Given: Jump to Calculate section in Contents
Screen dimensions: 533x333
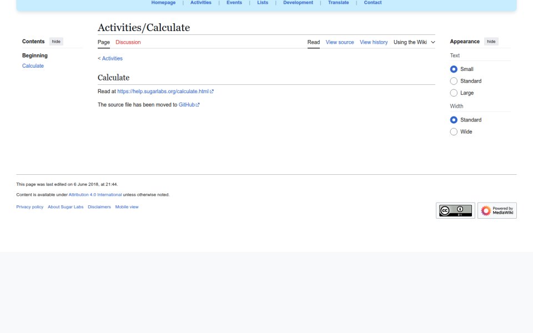Looking at the screenshot, I should [x=33, y=66].
